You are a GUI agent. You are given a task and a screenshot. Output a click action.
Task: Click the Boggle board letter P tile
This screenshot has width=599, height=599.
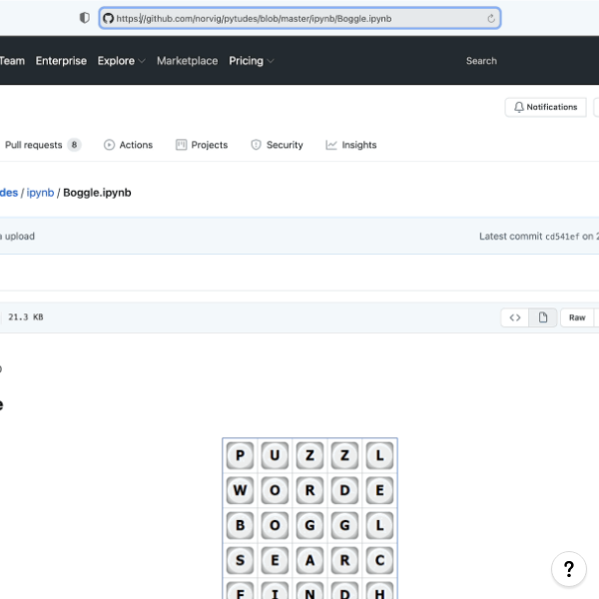point(240,455)
